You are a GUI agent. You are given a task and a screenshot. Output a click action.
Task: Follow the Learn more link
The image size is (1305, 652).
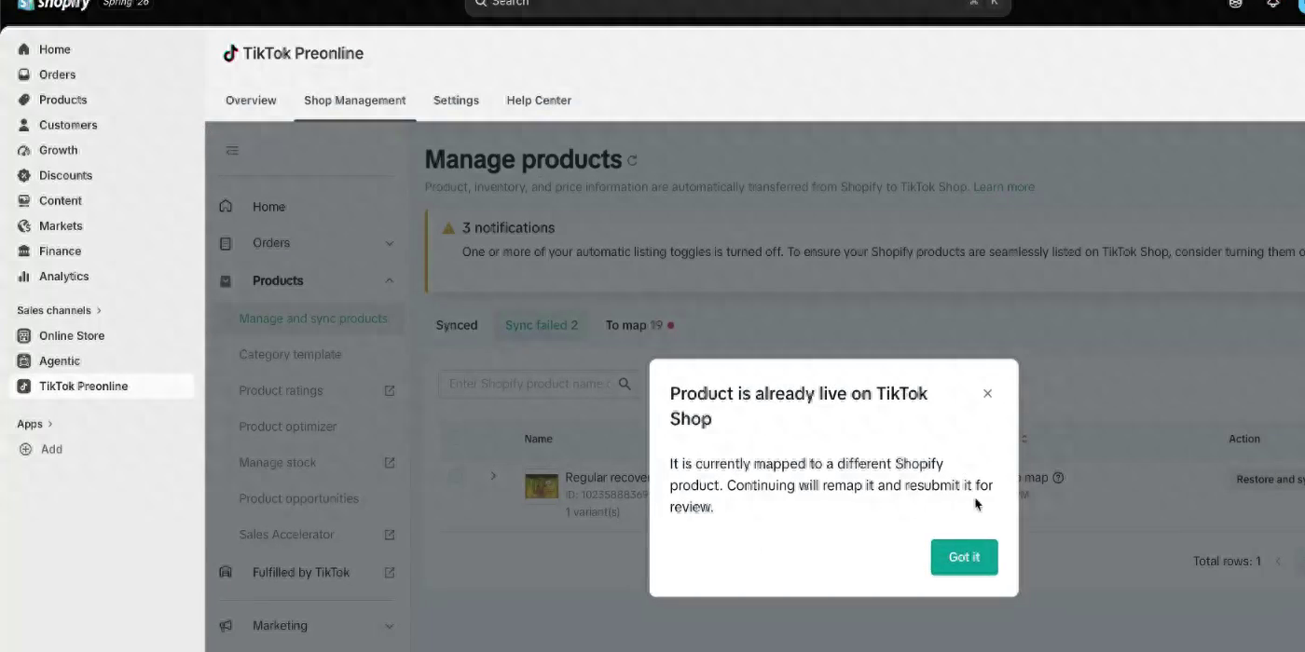click(1004, 187)
